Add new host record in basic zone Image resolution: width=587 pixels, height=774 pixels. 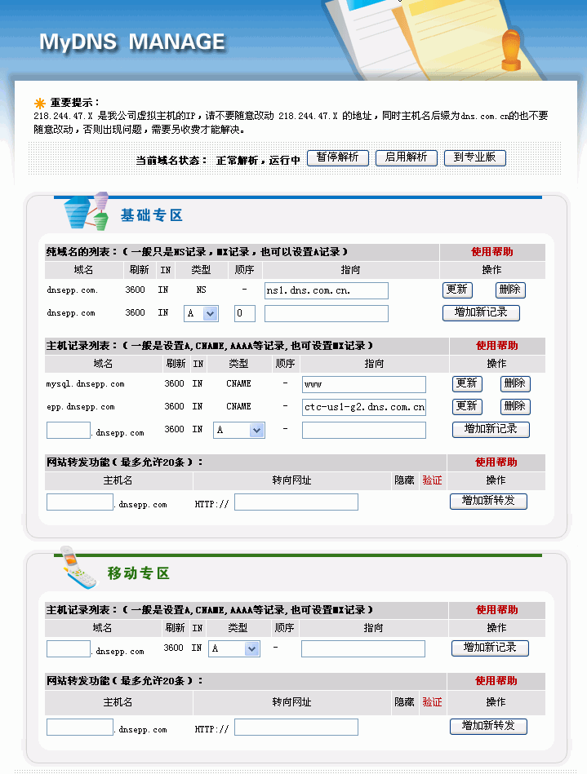[491, 430]
